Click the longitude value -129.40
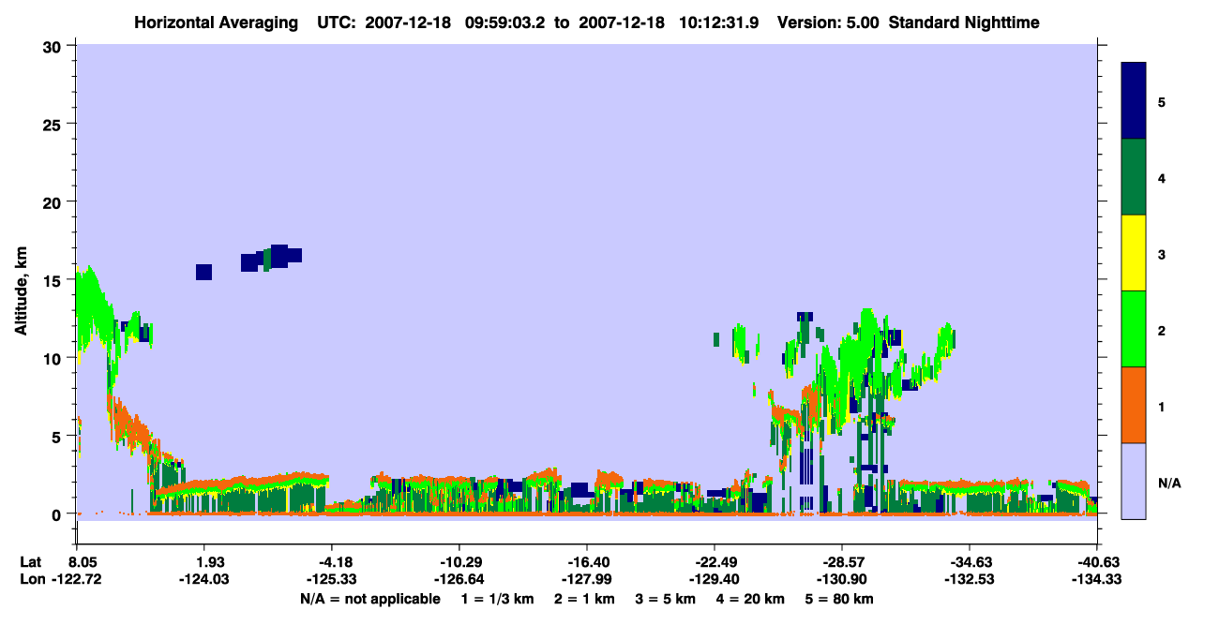This screenshot has height=625, width=1219. click(x=715, y=579)
